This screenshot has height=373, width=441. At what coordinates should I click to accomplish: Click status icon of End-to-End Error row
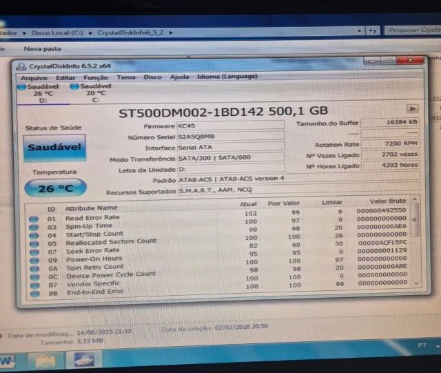[x=35, y=294]
